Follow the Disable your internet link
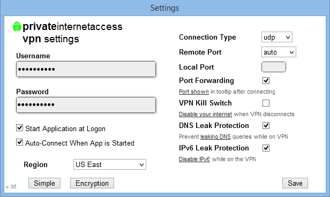330x197 pixels. coord(205,114)
